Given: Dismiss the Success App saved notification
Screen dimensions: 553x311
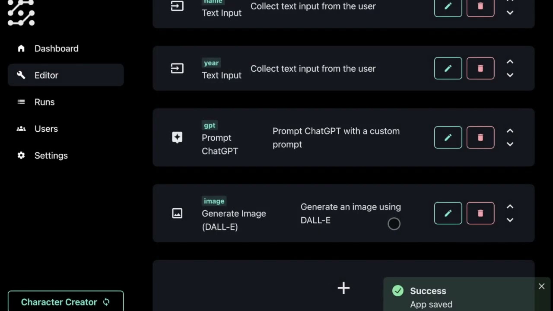Looking at the screenshot, I should (x=541, y=286).
